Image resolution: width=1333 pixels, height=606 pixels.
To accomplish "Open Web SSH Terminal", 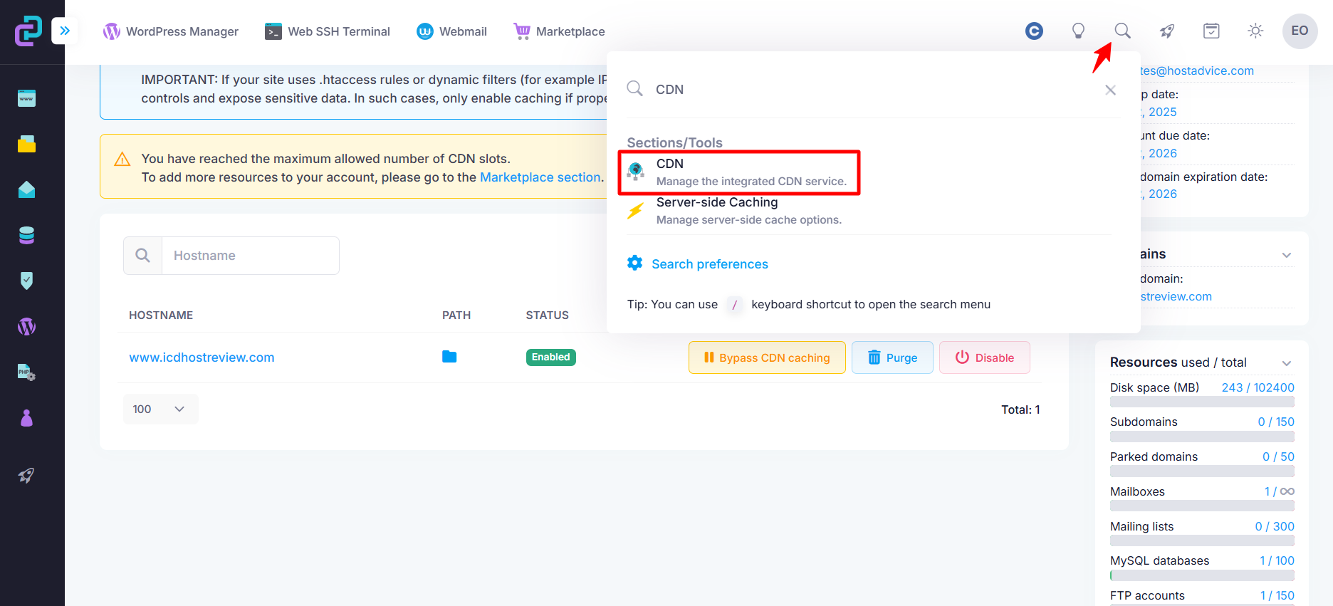I will pos(328,31).
